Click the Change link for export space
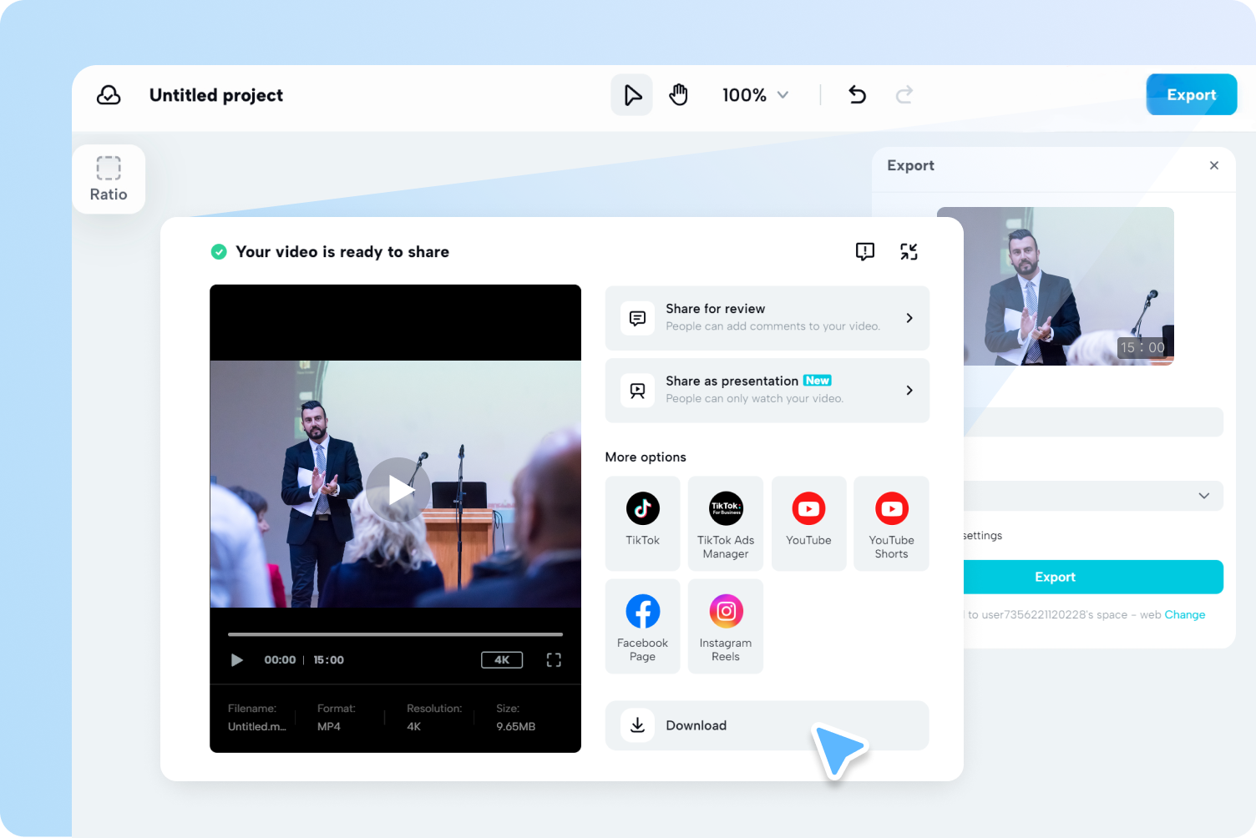 coord(1184,614)
